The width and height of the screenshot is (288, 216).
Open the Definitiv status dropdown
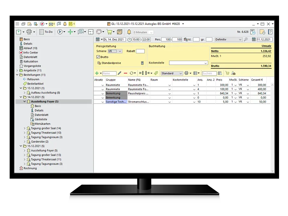228,40
